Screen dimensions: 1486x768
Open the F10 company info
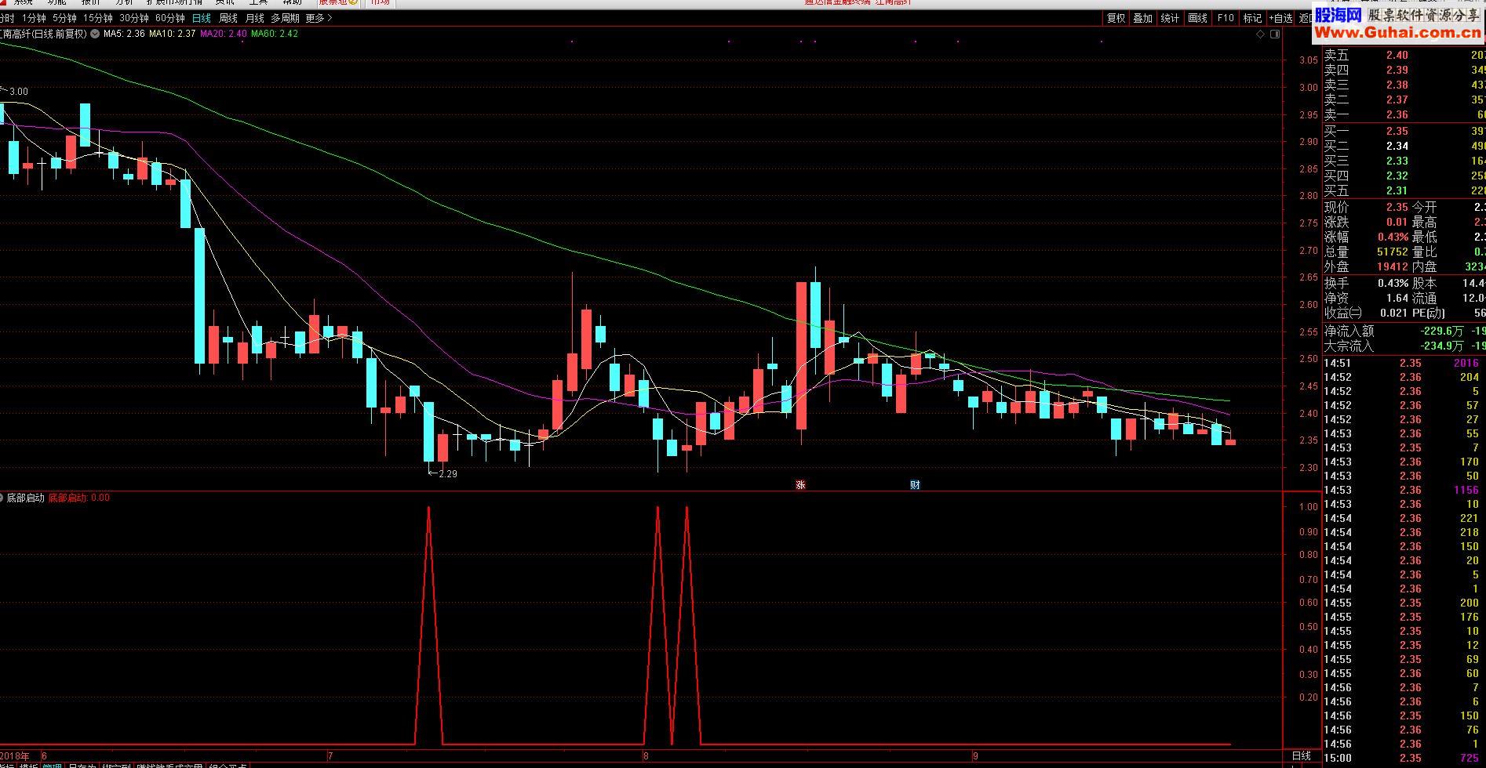tap(1226, 18)
